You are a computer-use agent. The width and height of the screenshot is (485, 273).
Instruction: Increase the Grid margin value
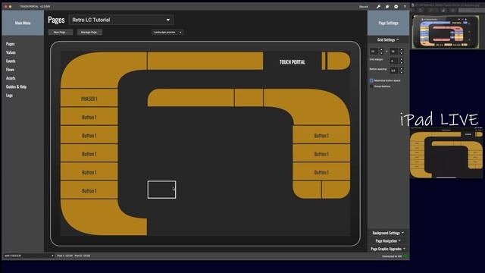[402, 59]
